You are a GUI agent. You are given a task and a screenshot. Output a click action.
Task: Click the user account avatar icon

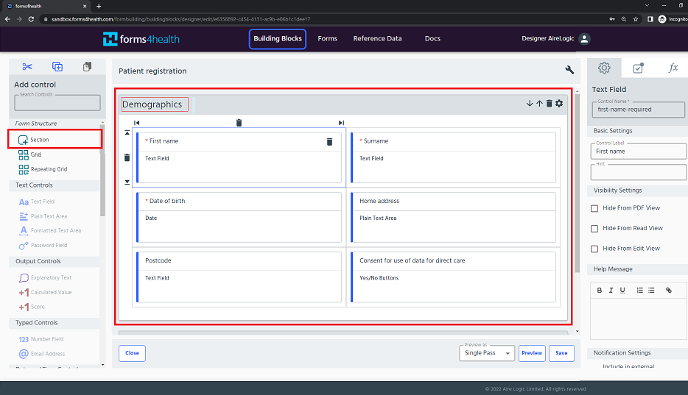pos(584,38)
